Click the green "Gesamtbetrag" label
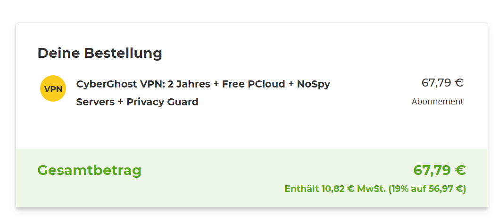This screenshot has width=499, height=222. click(89, 170)
